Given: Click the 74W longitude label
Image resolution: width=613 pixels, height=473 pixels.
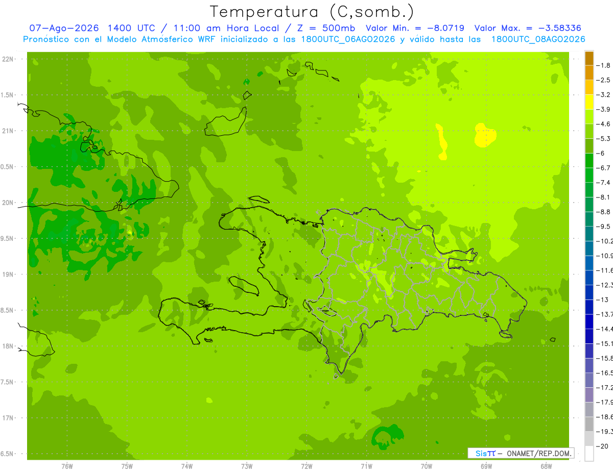Looking at the screenshot, I should coord(187,466).
